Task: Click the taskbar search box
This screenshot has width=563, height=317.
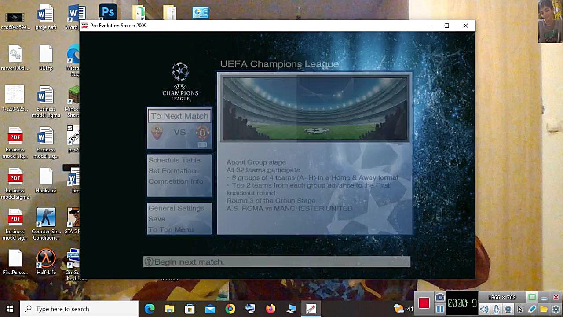Action: click(x=79, y=309)
